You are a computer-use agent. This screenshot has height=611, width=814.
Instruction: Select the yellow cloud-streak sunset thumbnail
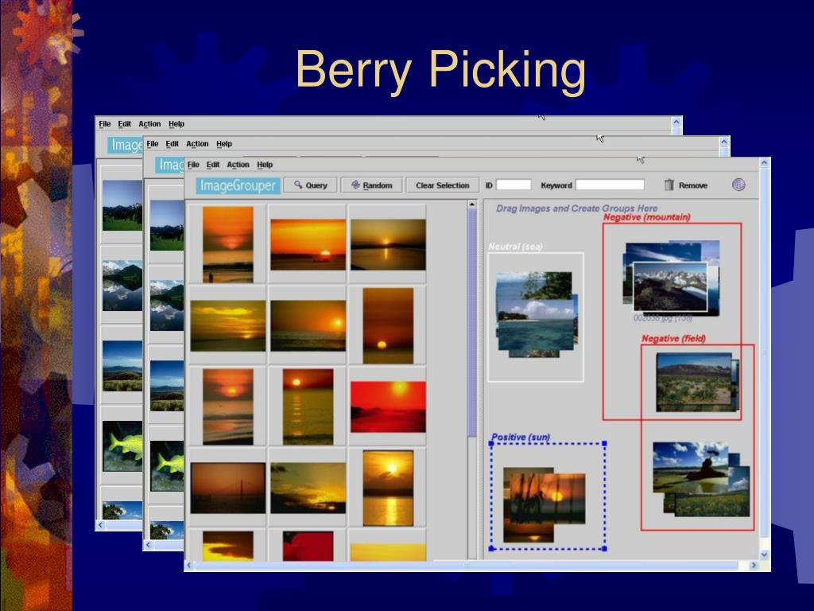point(228,325)
